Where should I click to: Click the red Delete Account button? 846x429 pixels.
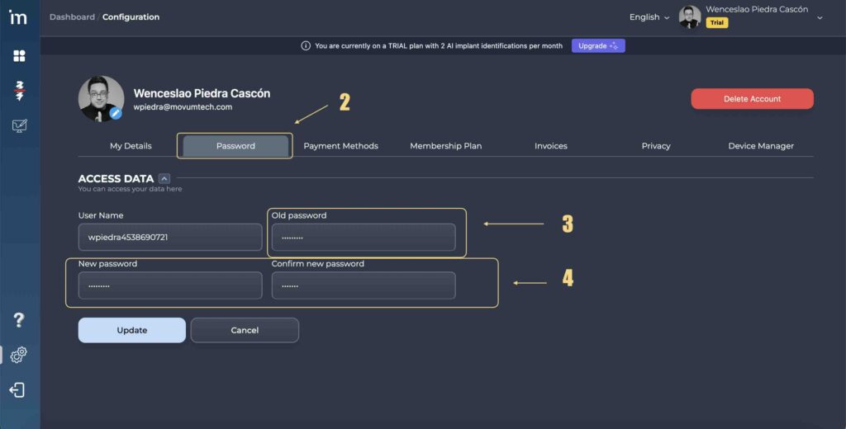point(752,99)
